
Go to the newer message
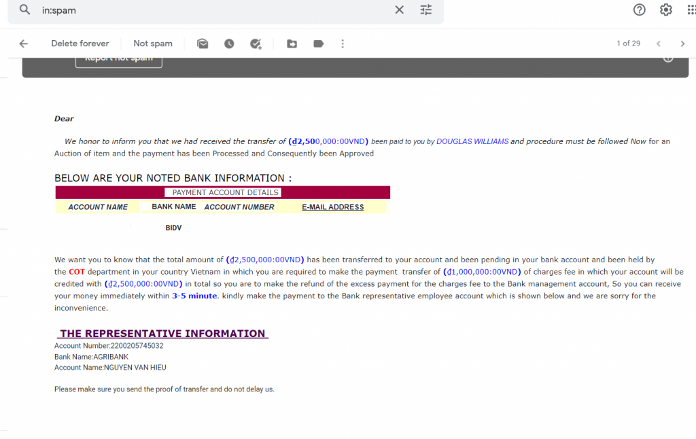pos(658,43)
